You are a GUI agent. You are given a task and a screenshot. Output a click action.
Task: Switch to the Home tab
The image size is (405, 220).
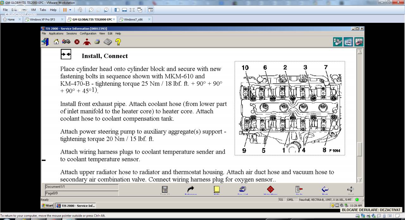(11, 19)
